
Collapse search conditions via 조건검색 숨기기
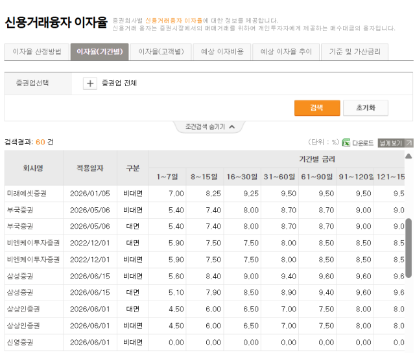209,127
